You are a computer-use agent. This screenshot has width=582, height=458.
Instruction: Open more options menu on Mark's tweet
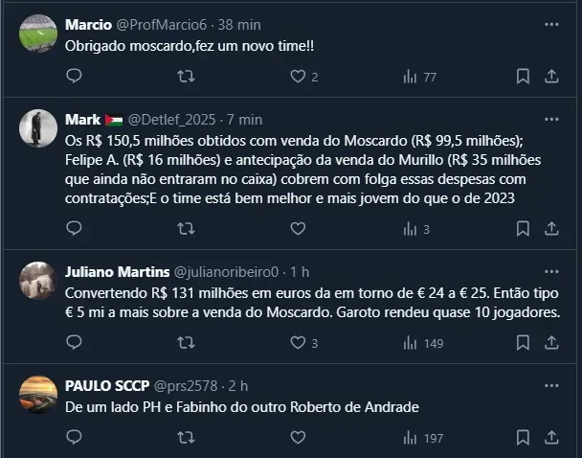(x=551, y=119)
